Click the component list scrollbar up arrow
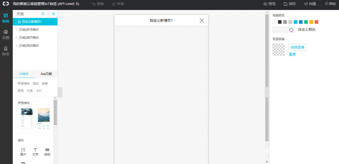 55,98
